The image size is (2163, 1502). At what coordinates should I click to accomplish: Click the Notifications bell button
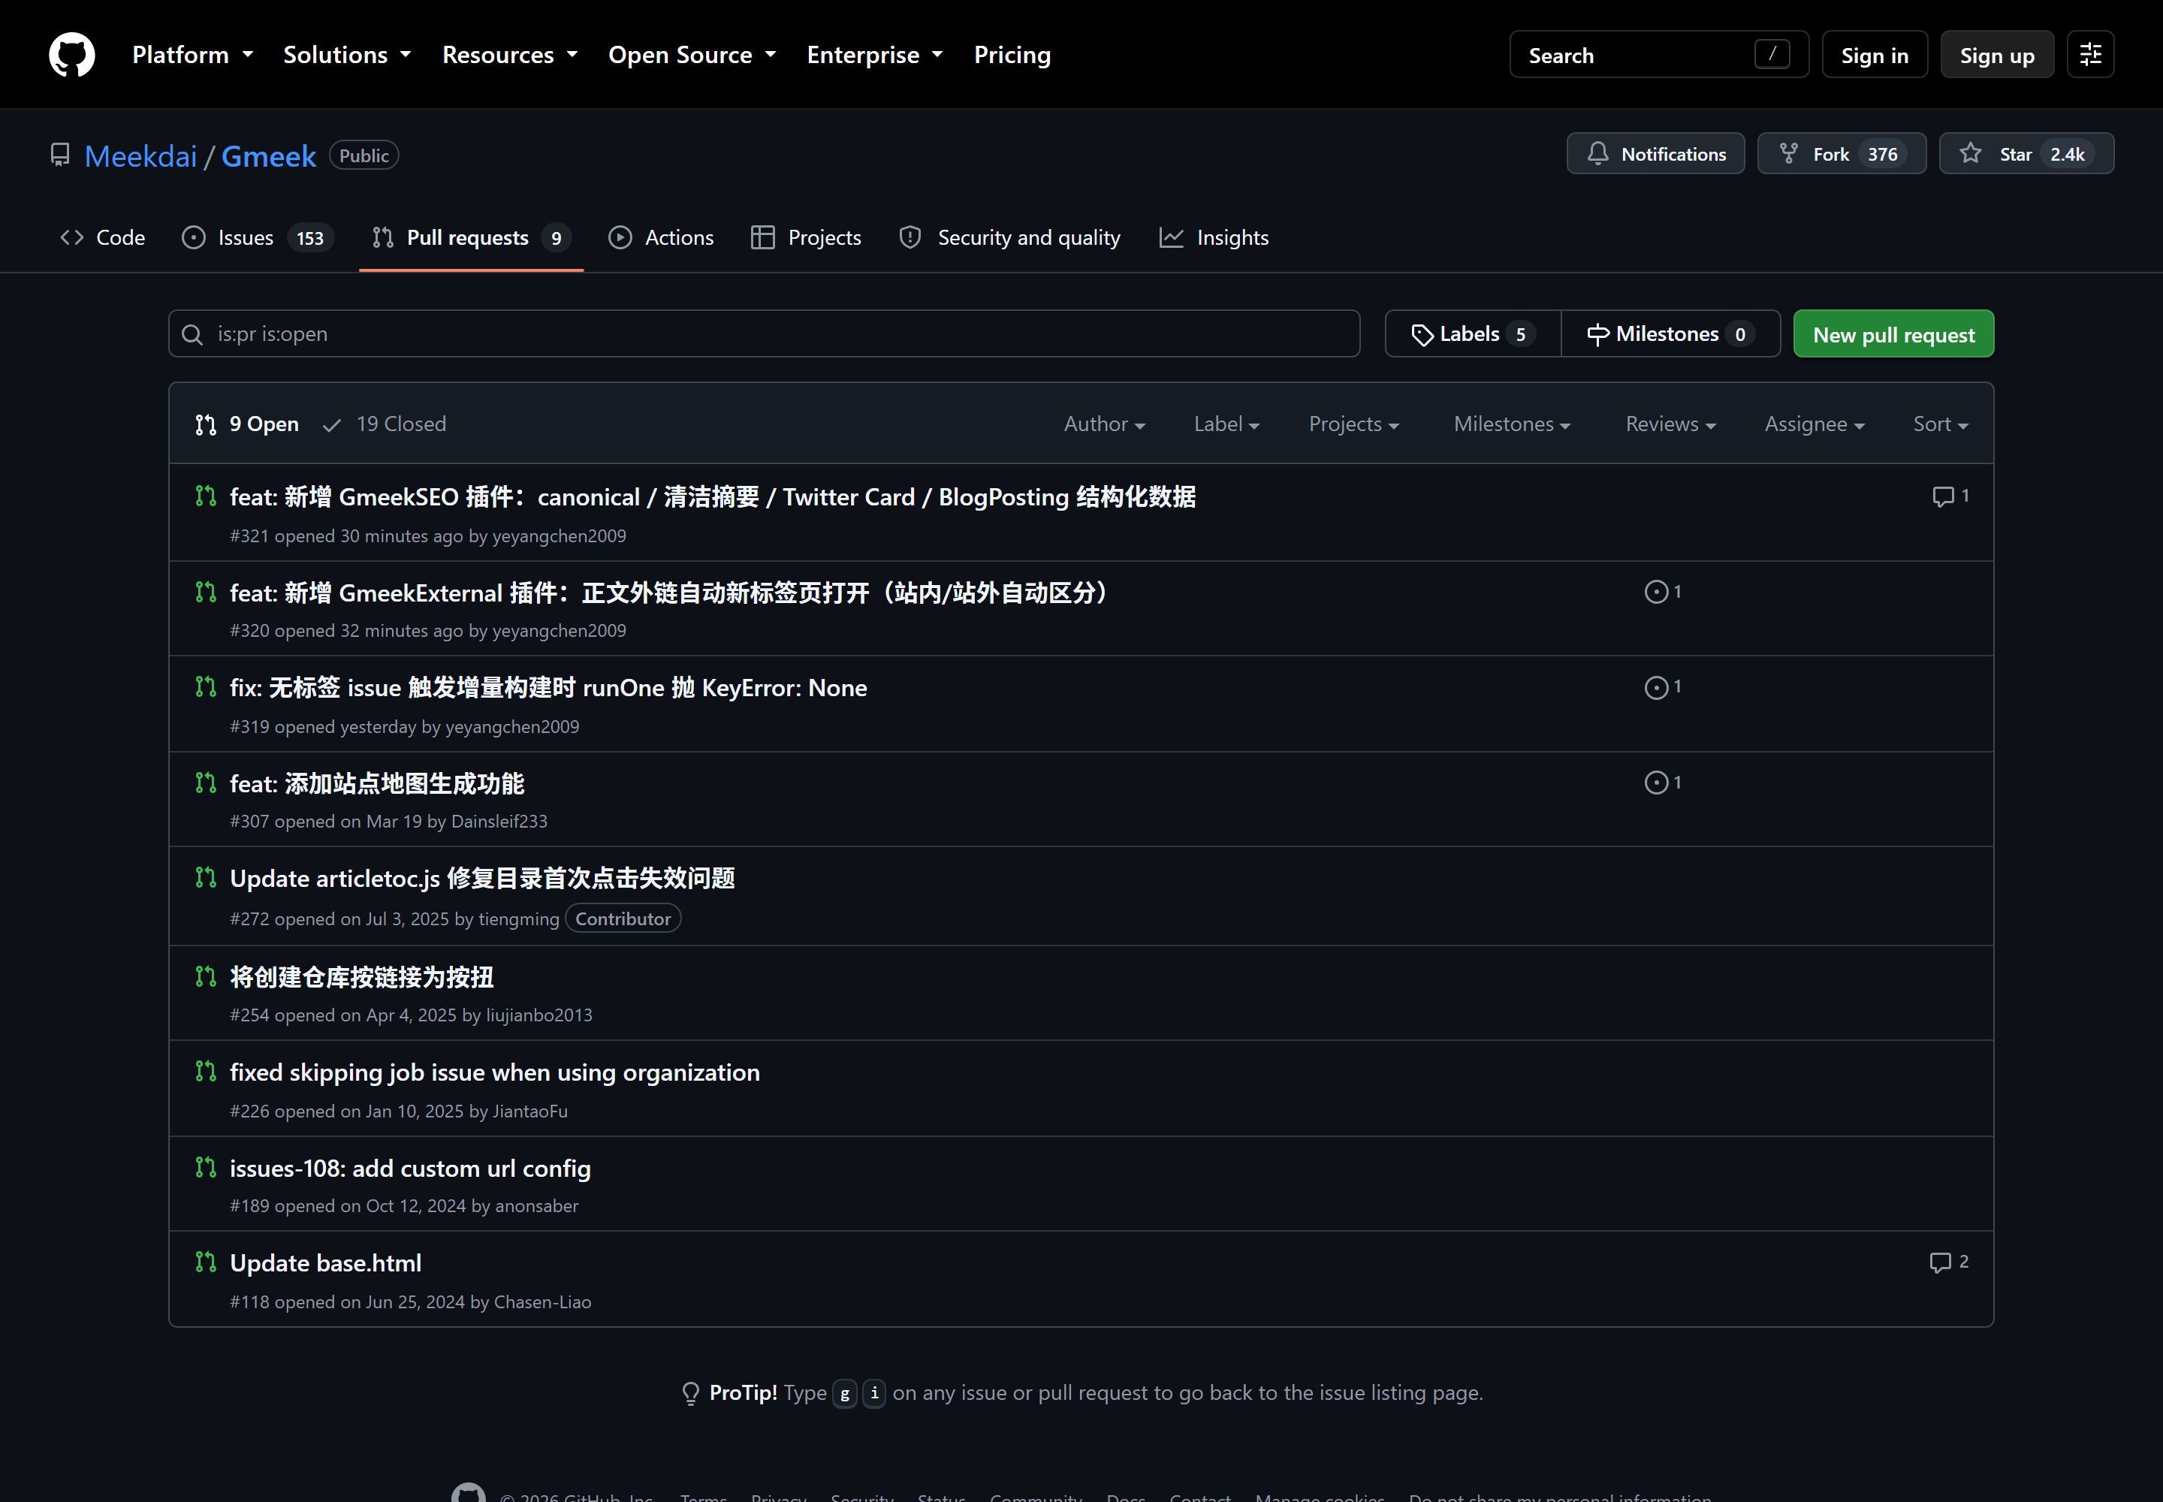click(1655, 153)
